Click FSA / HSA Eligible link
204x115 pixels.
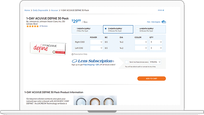click(x=154, y=22)
